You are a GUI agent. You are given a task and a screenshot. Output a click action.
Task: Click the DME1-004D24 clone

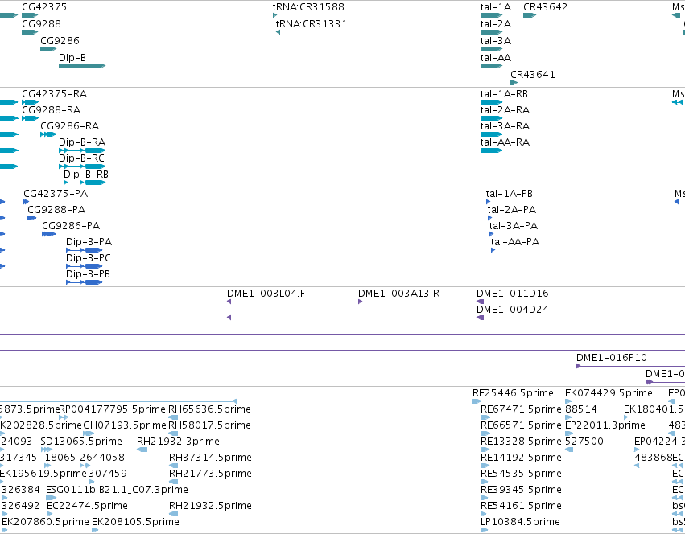click(580, 318)
